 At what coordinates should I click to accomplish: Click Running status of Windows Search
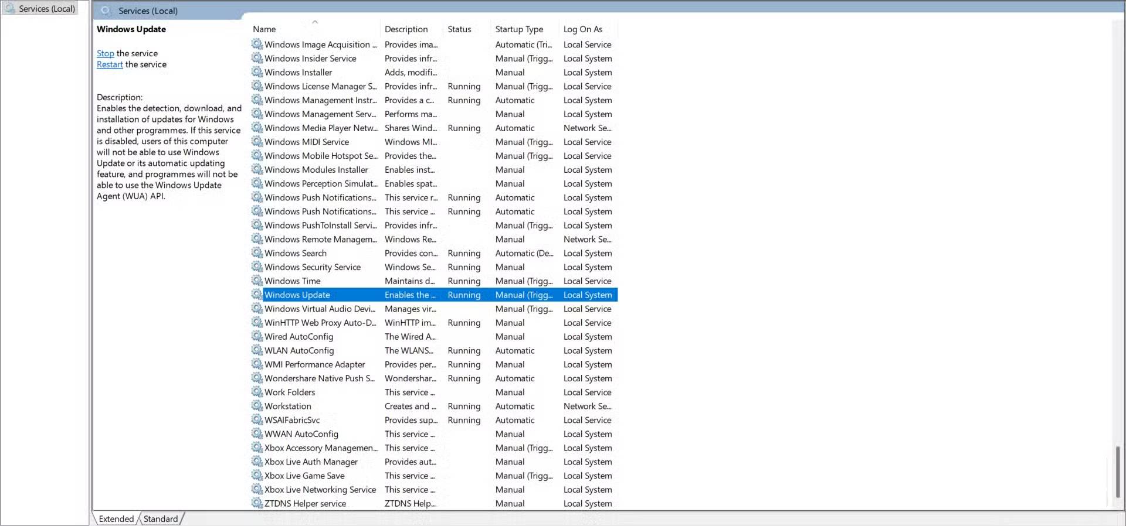coord(464,253)
